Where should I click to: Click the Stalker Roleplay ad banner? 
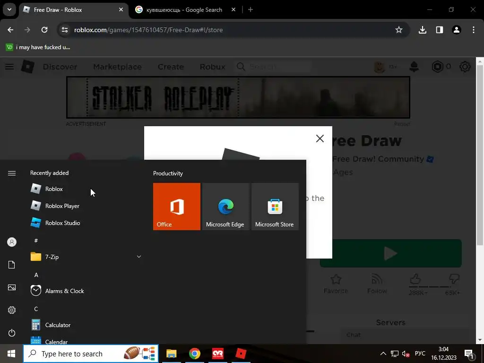238,97
